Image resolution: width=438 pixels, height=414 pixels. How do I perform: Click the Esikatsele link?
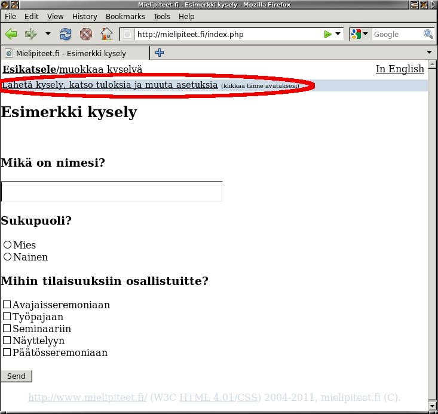tap(29, 69)
